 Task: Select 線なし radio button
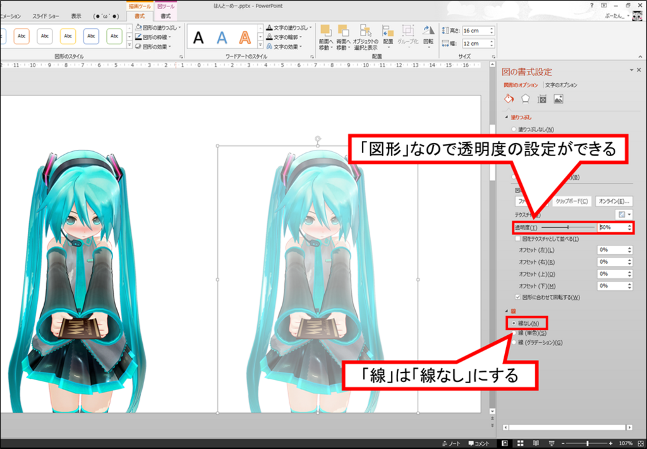click(x=514, y=323)
